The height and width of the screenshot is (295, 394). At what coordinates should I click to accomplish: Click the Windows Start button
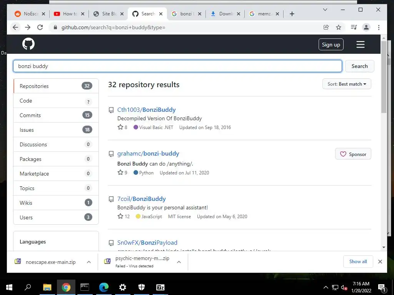[x=9, y=287]
